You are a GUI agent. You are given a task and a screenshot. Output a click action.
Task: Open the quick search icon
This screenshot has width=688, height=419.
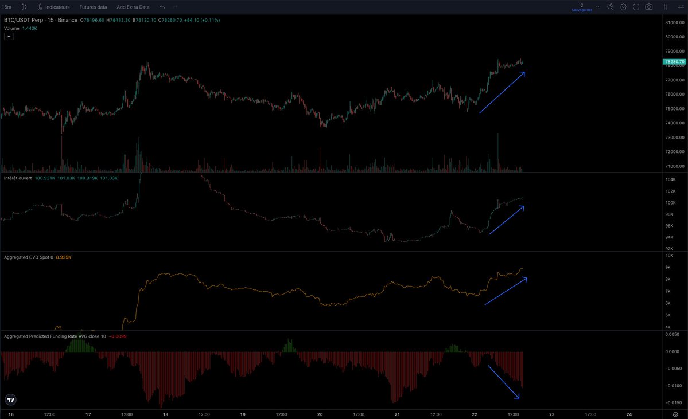tap(609, 7)
